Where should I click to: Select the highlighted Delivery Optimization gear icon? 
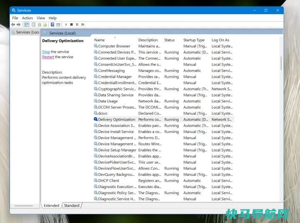pos(96,119)
